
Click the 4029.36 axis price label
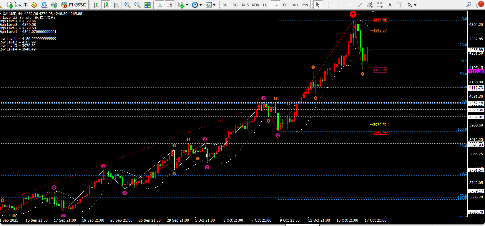point(476,110)
